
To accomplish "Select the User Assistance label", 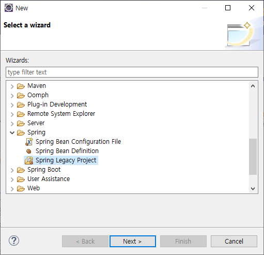I will point(49,179).
